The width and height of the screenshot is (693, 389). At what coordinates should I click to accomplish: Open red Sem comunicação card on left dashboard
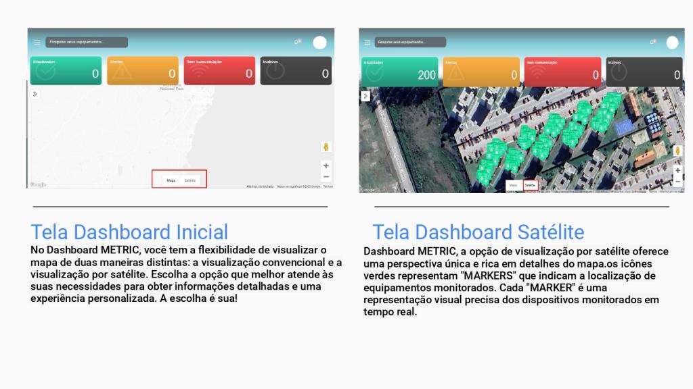tap(219, 71)
